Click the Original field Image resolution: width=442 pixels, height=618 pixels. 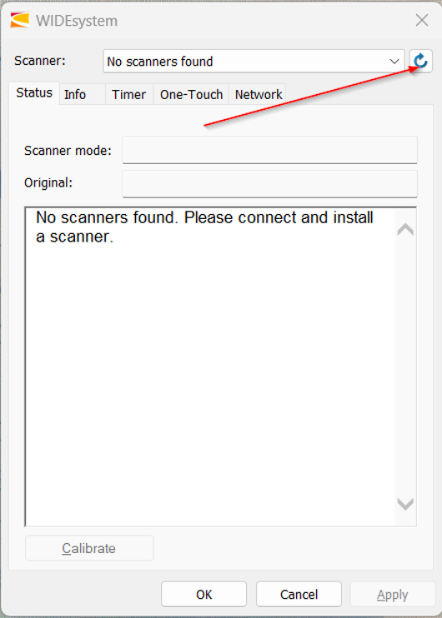[270, 184]
